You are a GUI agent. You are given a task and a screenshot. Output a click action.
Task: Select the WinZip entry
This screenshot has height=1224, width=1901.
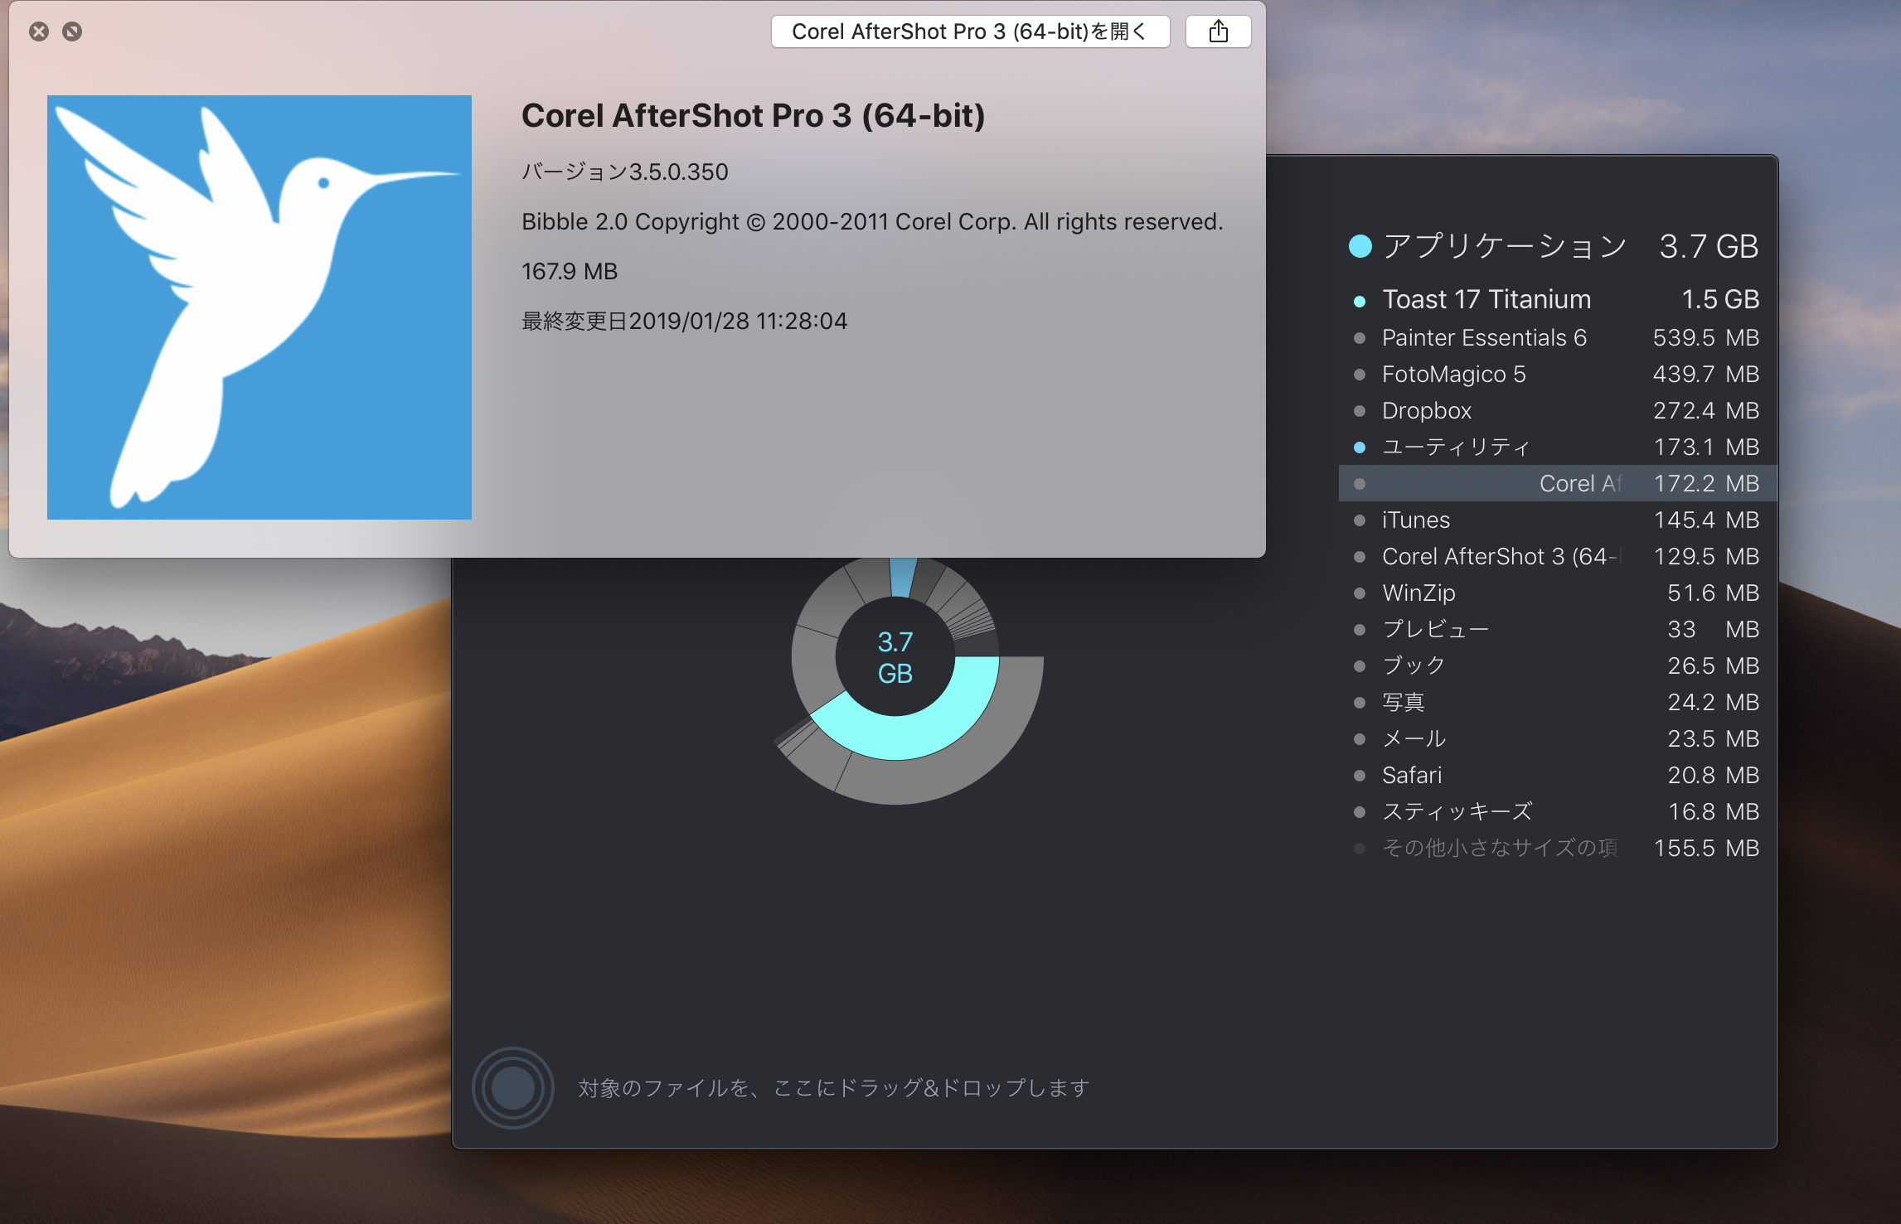click(1557, 593)
